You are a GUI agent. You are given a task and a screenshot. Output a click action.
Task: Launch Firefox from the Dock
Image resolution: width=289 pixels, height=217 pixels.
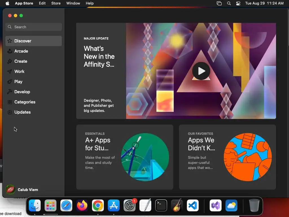tap(82, 205)
